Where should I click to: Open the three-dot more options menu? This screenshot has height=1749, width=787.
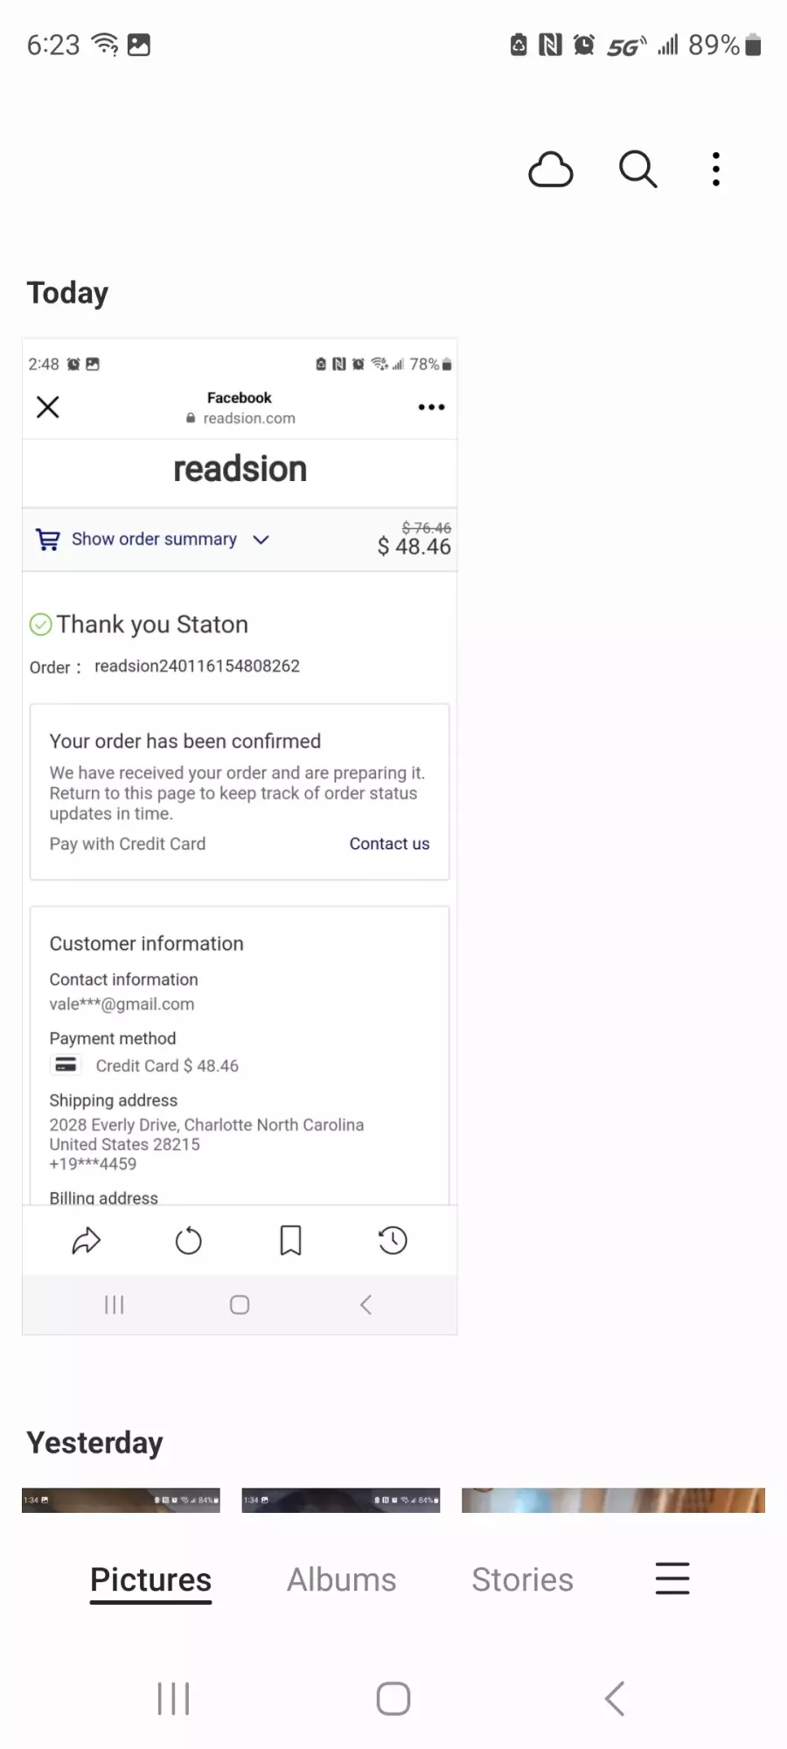(x=716, y=170)
